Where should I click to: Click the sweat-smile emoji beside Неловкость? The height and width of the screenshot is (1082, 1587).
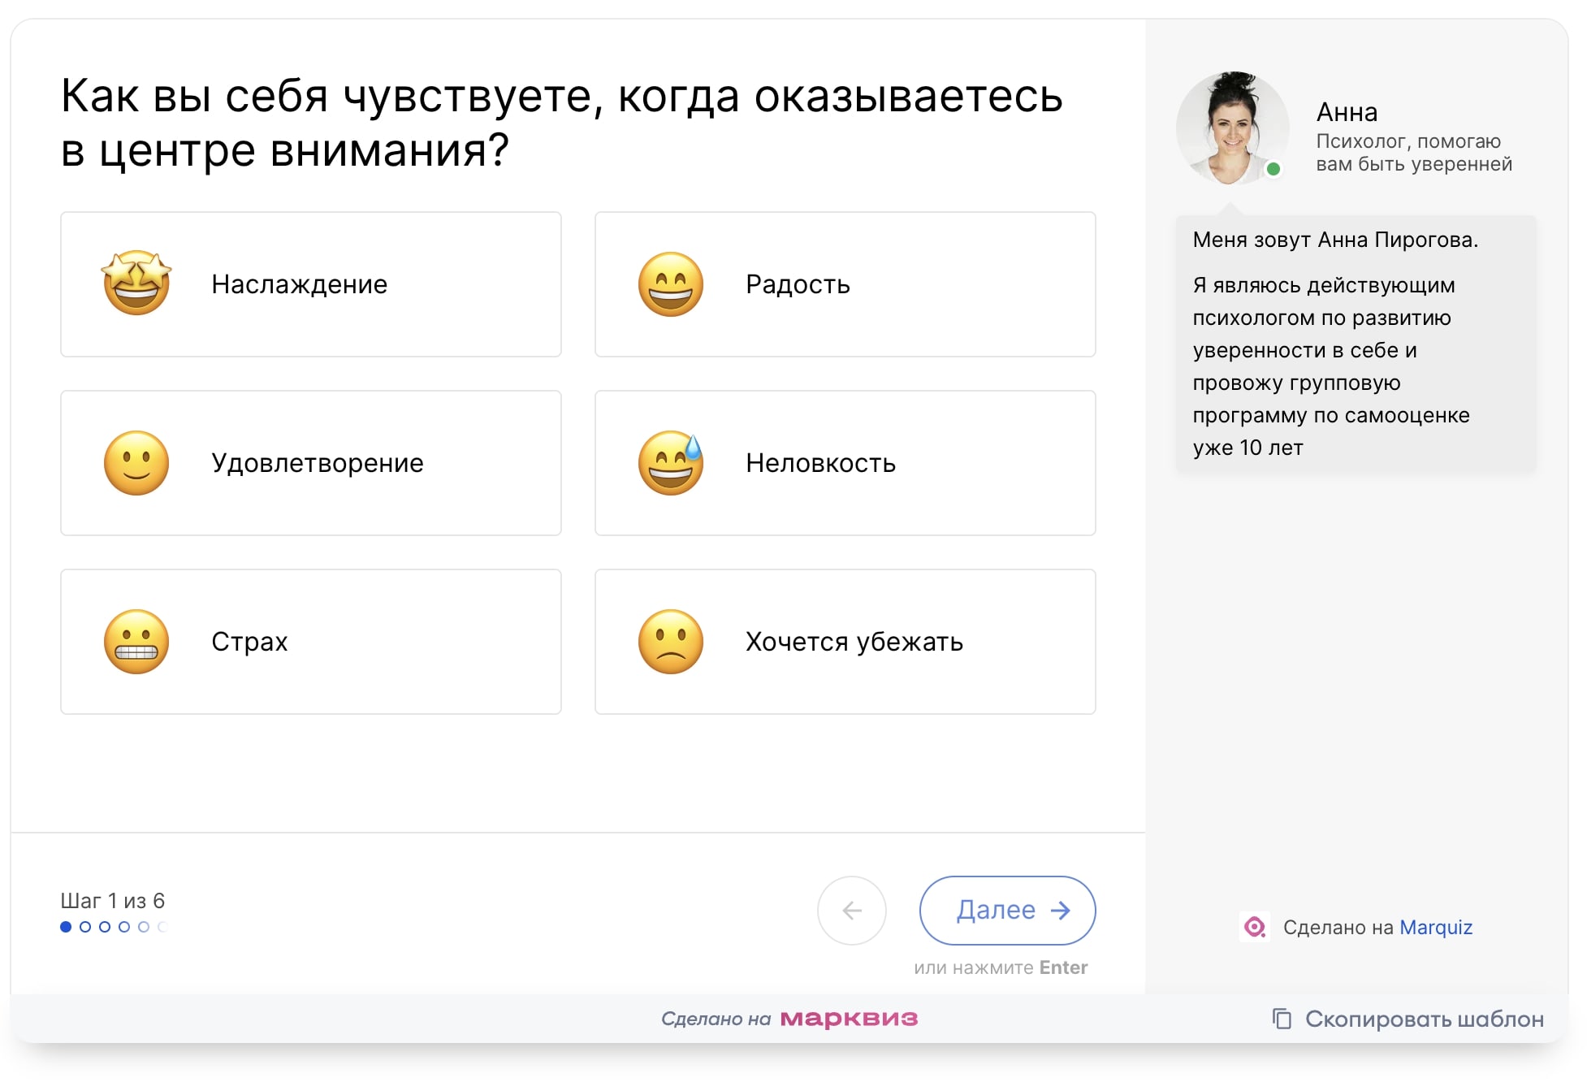pos(671,462)
